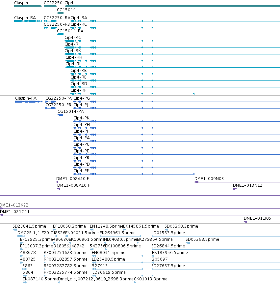Click the CG32250-PB protein label
Viewport: 280px width, 284px height.
58,105
